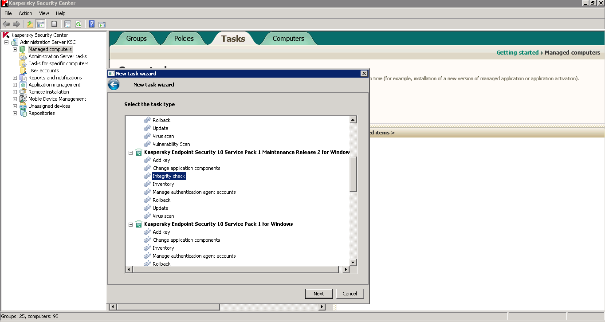Click the Refresh icon in the toolbar
Image resolution: width=605 pixels, height=322 pixels.
pos(78,24)
